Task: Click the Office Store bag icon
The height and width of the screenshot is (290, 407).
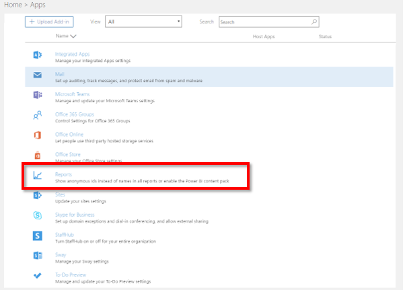Action: point(38,155)
